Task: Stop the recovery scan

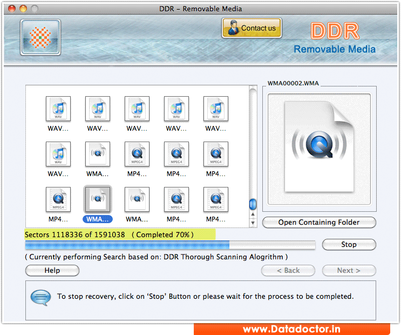Action: (x=349, y=245)
